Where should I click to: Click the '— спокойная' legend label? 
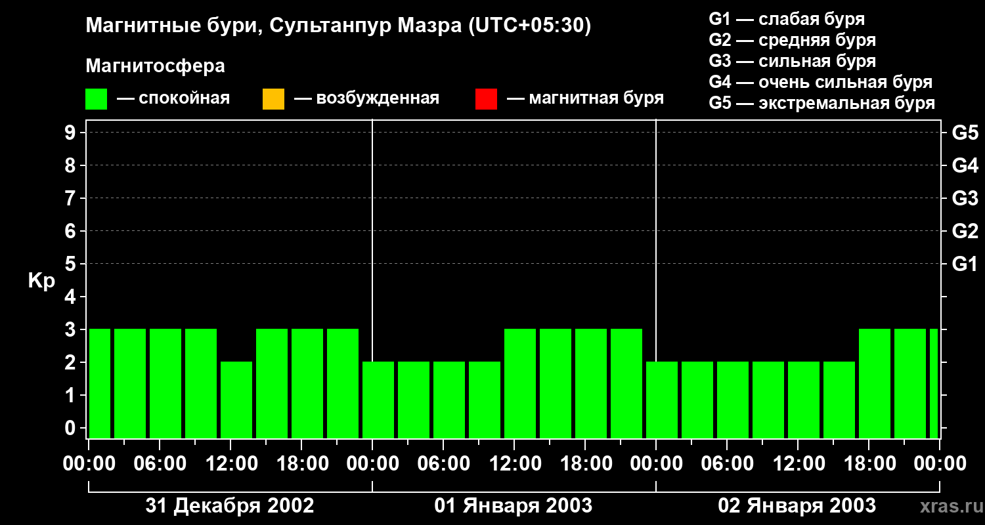pos(173,98)
